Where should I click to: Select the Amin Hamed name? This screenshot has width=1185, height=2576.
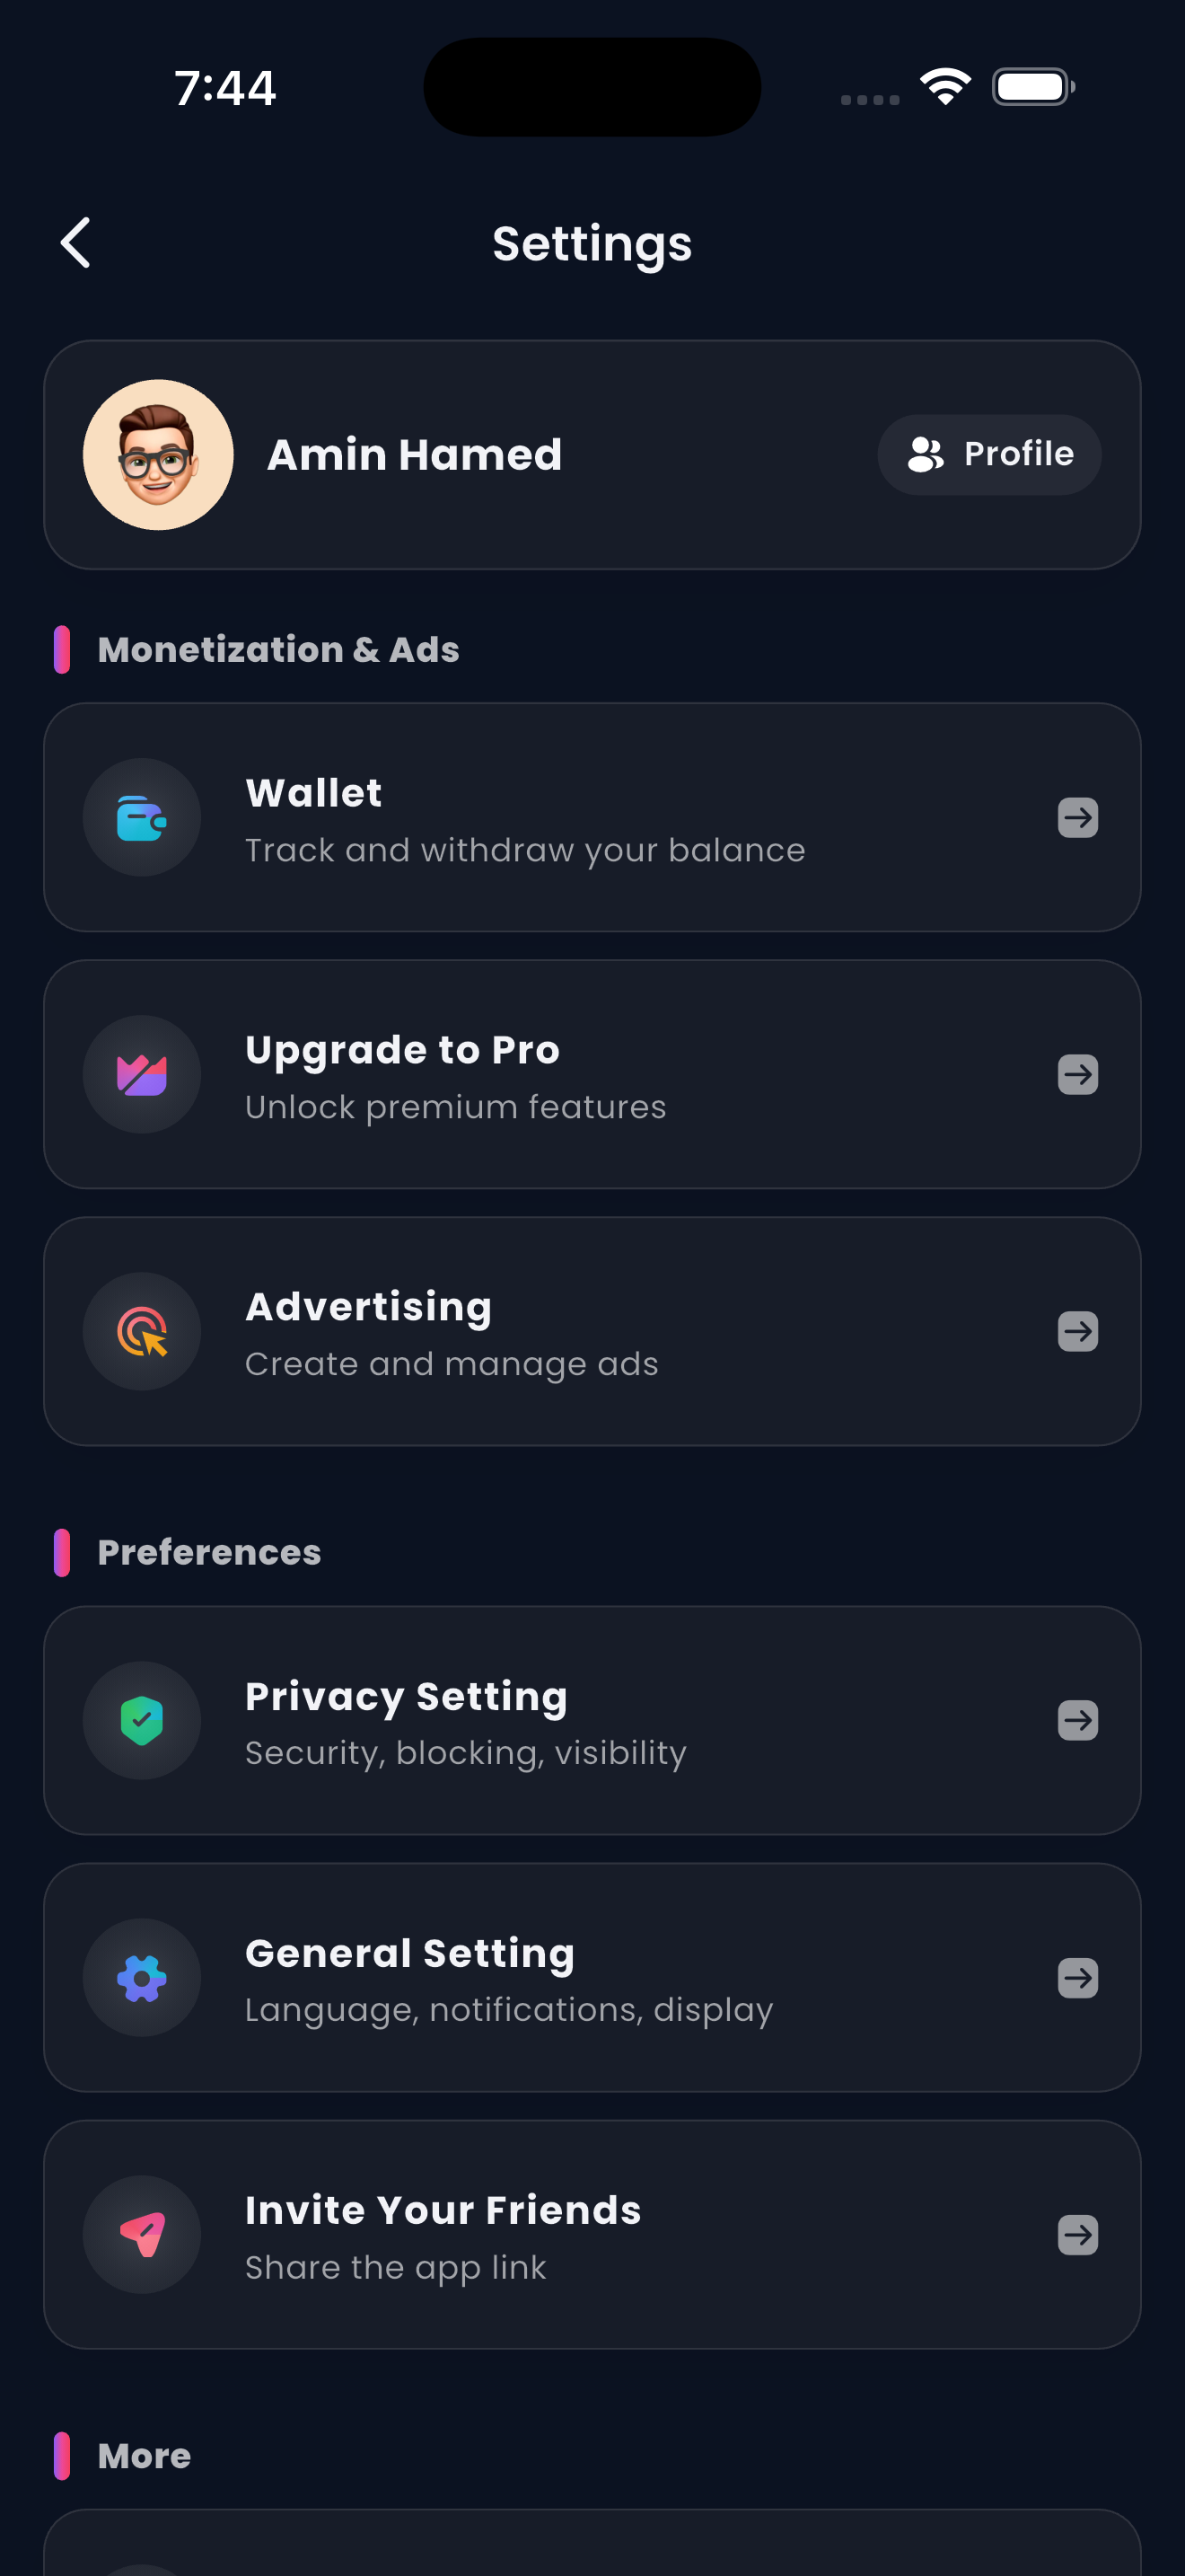pyautogui.click(x=415, y=455)
